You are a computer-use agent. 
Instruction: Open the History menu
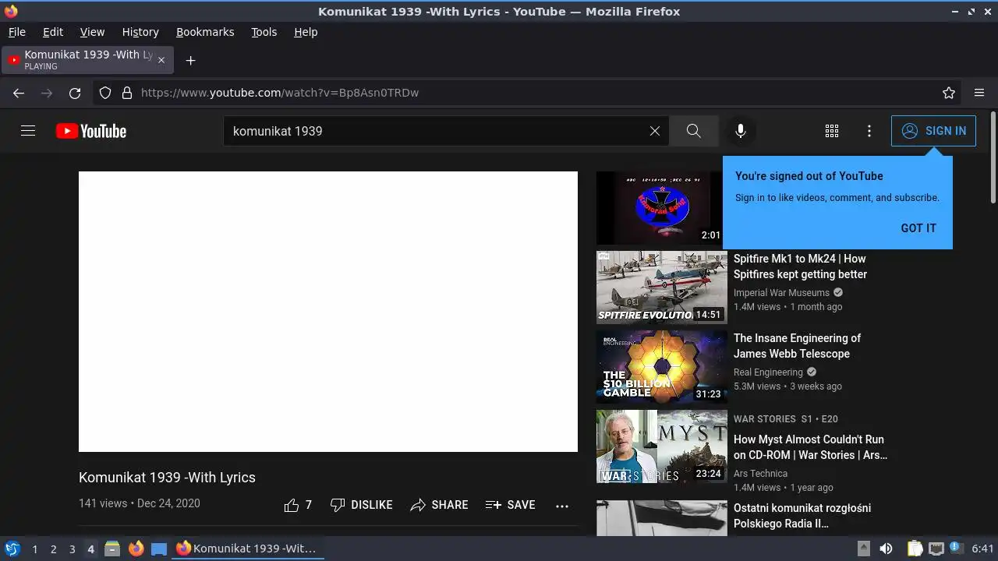tap(140, 32)
